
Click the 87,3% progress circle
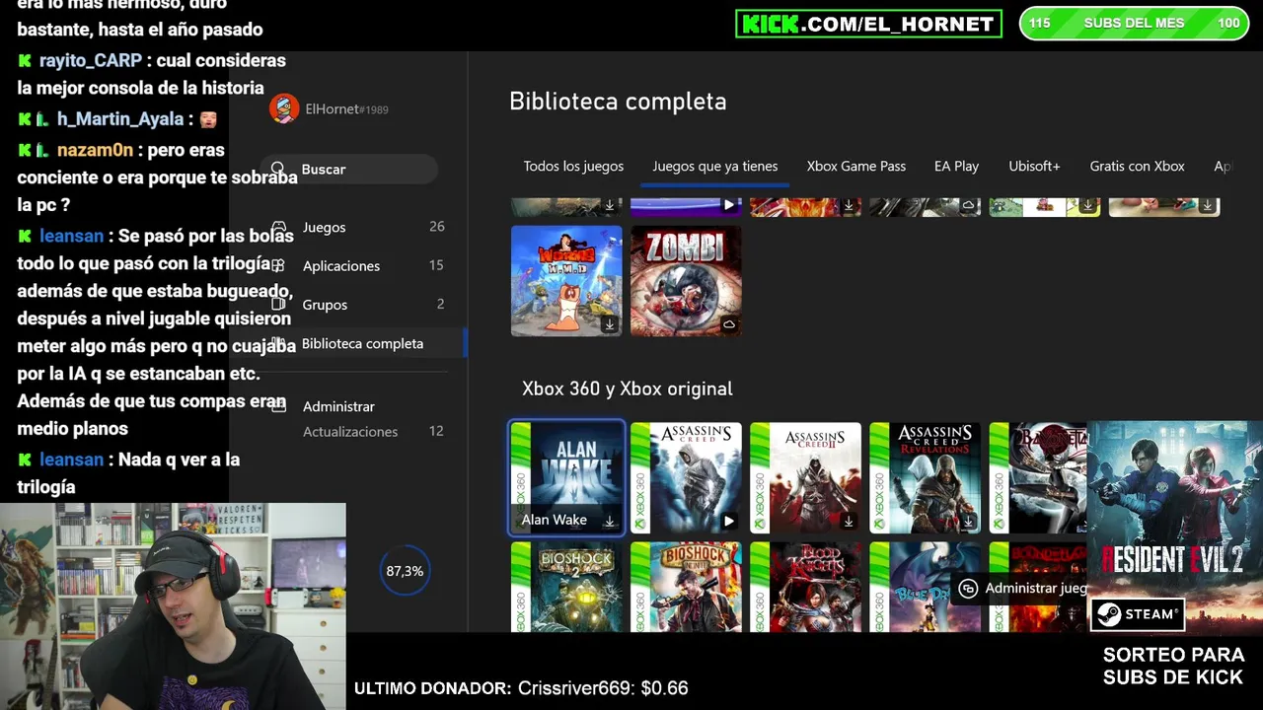tap(405, 571)
